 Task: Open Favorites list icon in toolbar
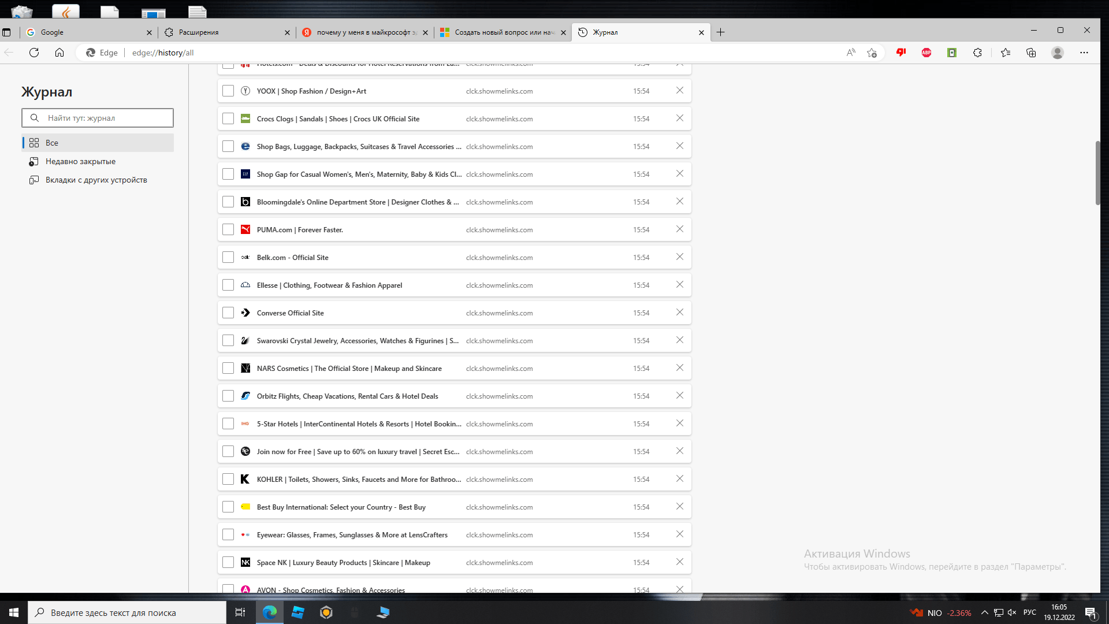pos(1006,53)
